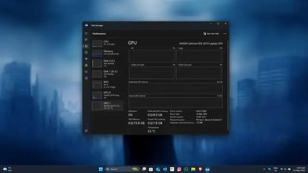Viewport: 308px width, 173px height.
Task: Open the Startup apps sidebar icon
Action: click(86, 59)
